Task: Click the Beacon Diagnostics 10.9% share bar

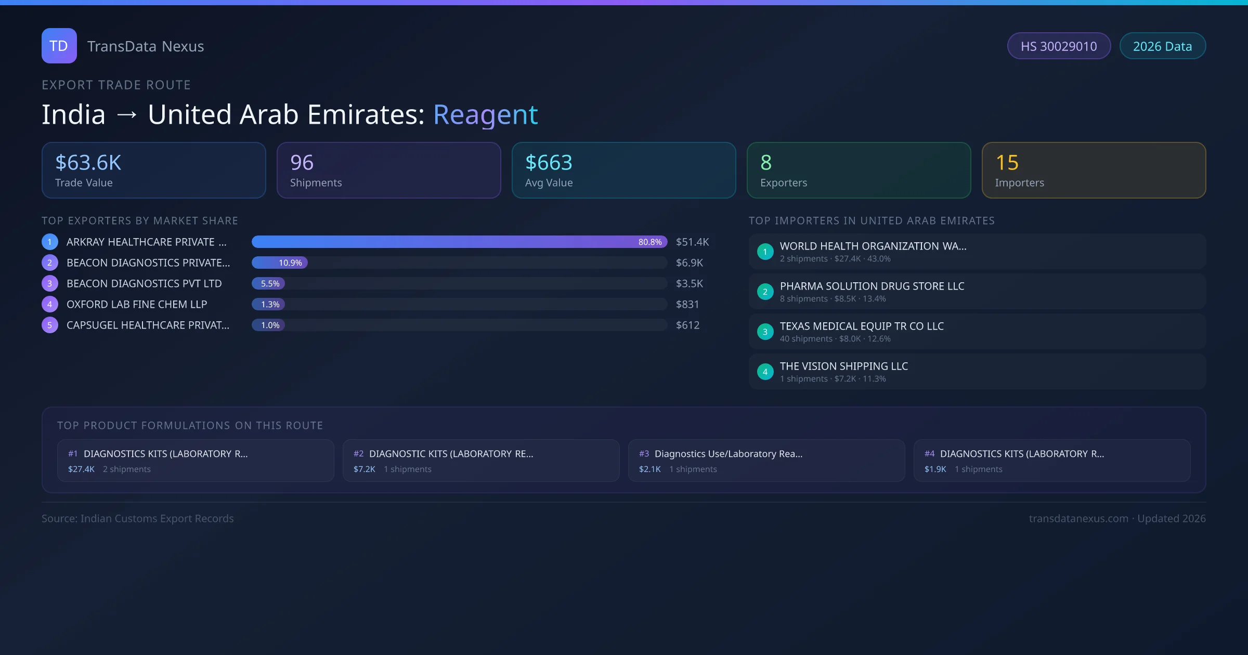Action: tap(280, 263)
